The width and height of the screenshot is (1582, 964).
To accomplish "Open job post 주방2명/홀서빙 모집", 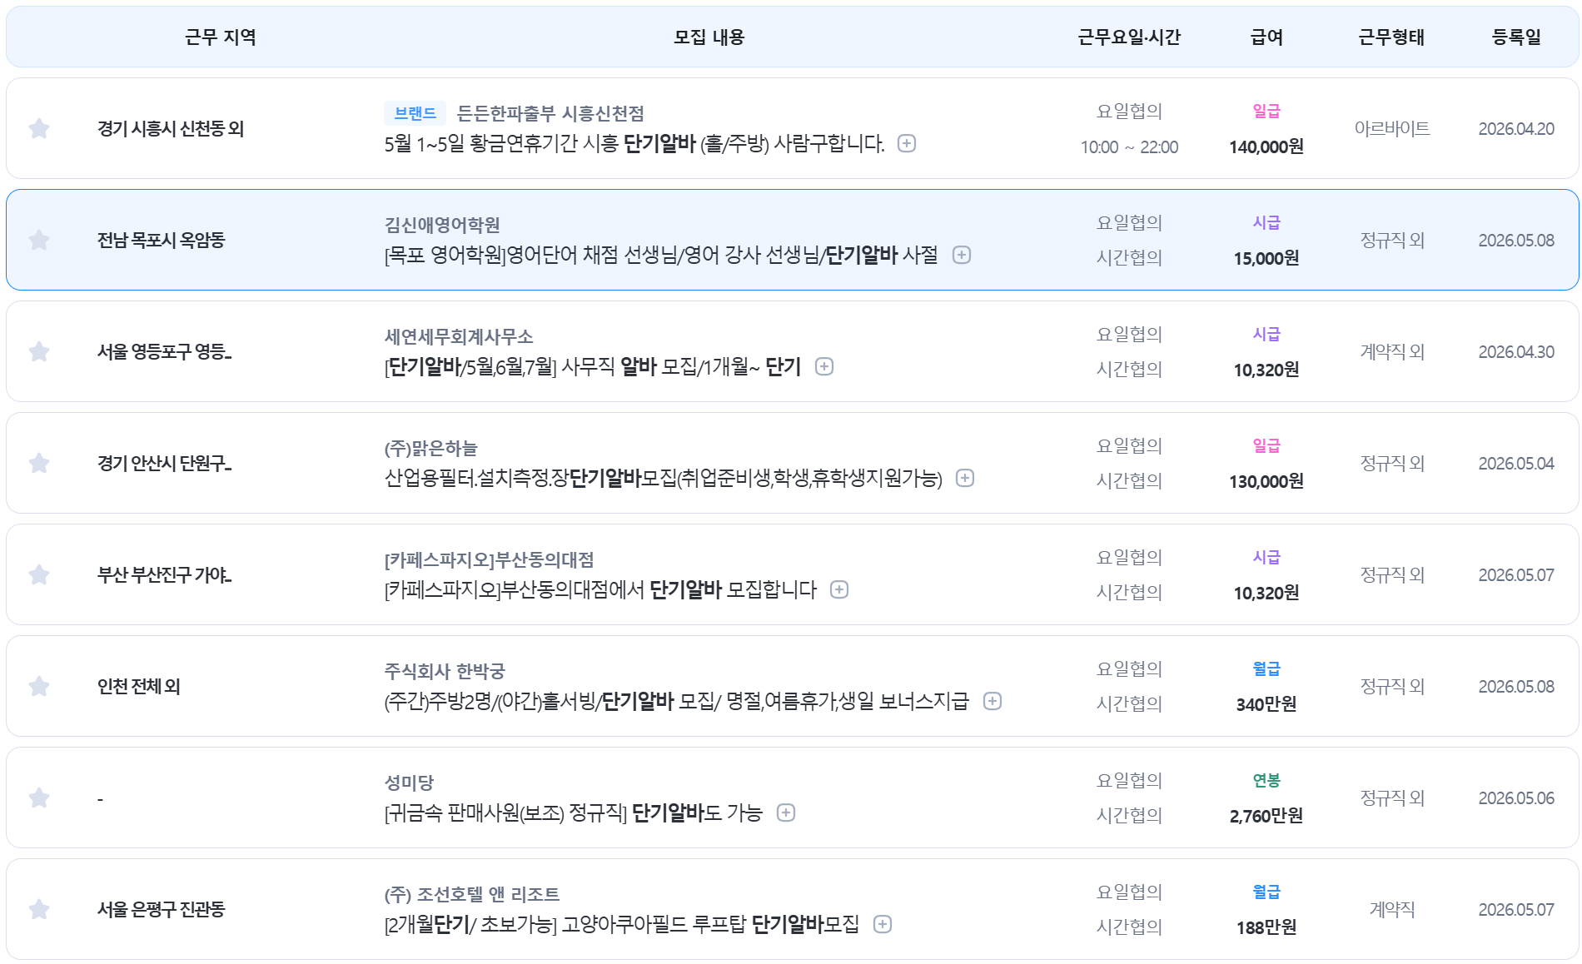I will (676, 701).
